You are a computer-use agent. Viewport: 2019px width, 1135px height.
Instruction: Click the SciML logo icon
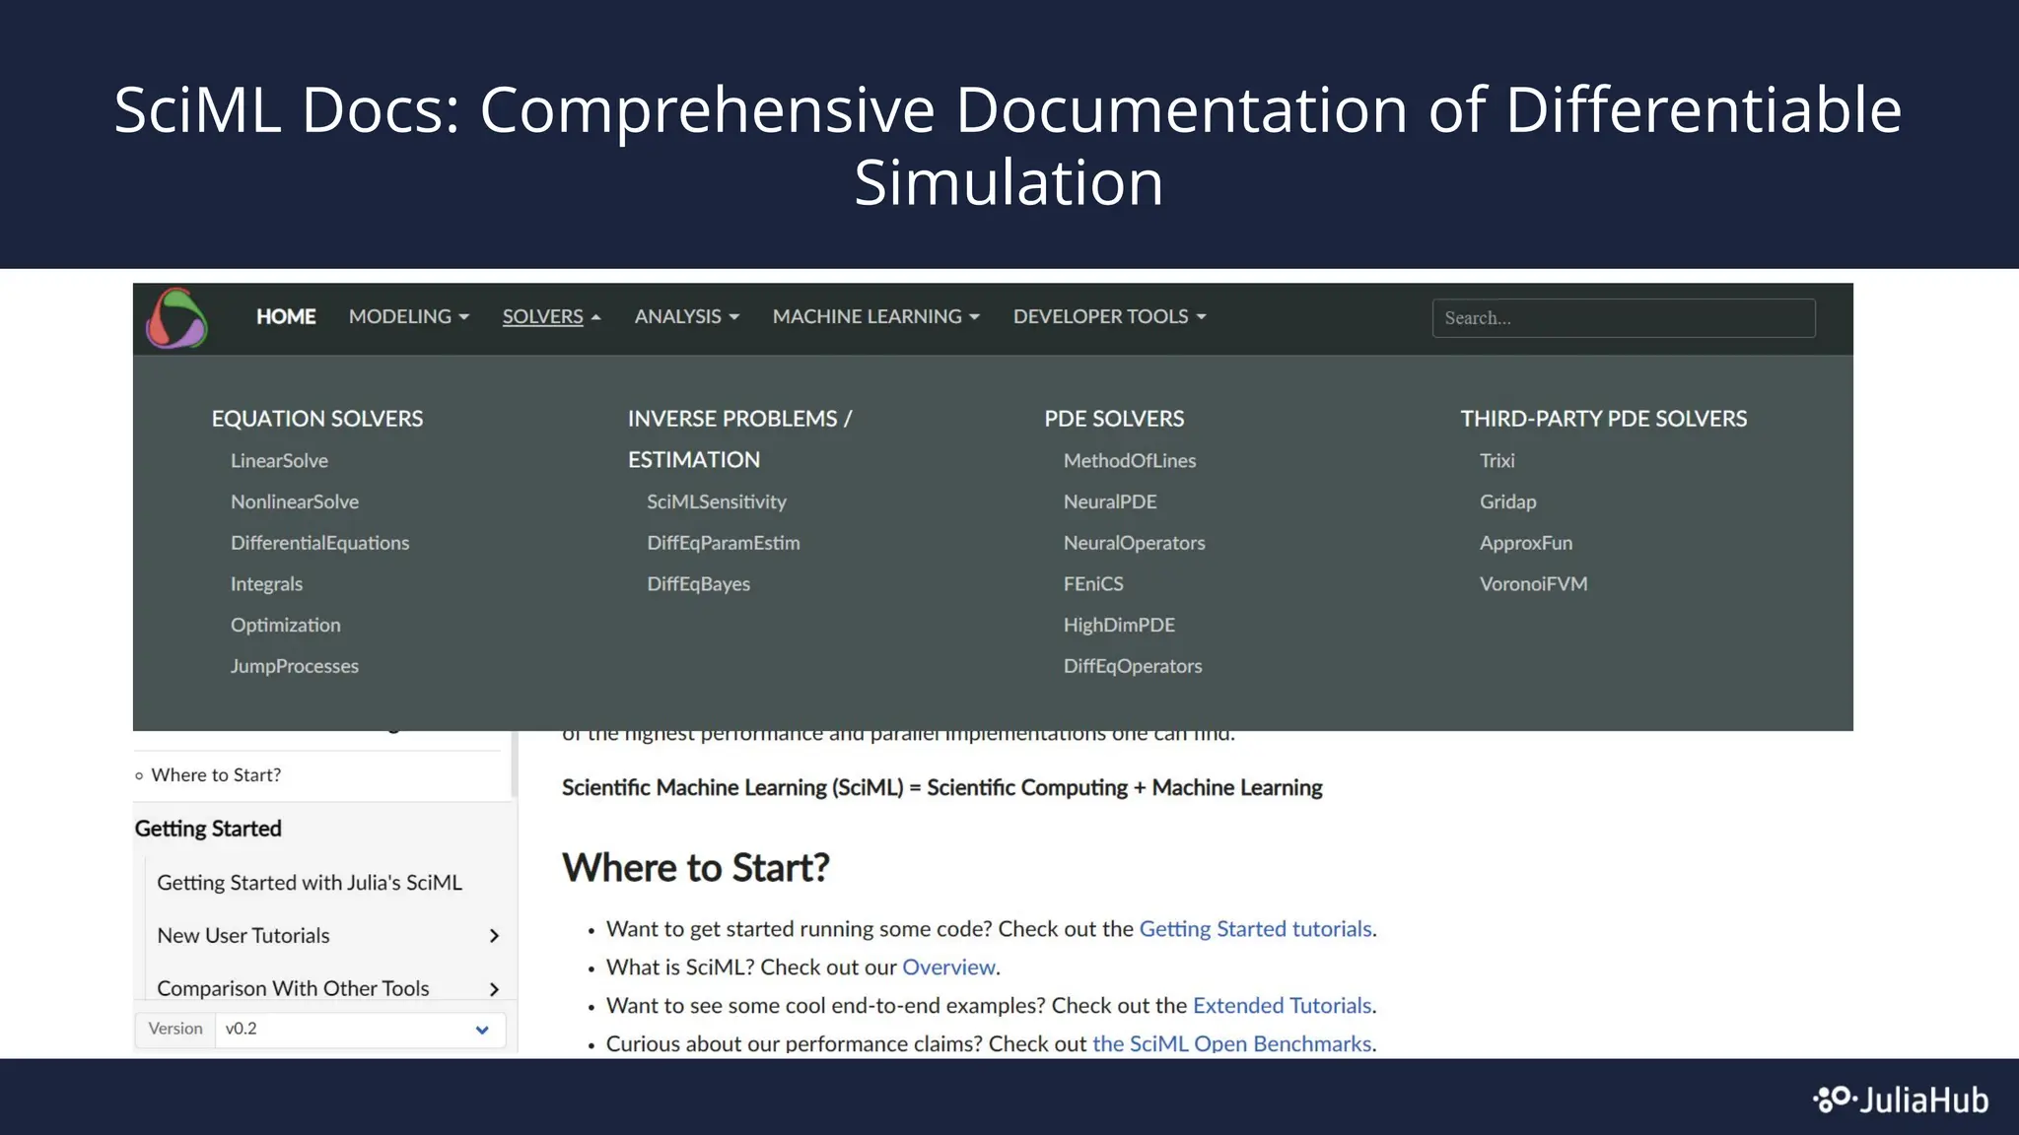177,318
